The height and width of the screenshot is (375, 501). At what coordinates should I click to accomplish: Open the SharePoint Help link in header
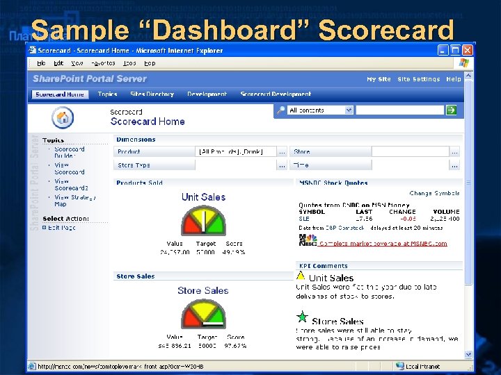pyautogui.click(x=454, y=79)
